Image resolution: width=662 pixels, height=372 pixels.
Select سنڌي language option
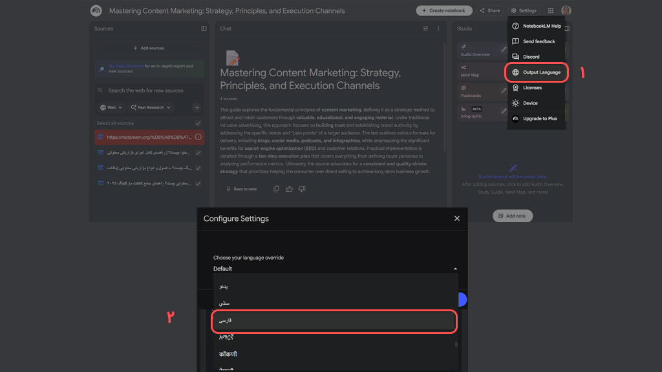pos(334,304)
